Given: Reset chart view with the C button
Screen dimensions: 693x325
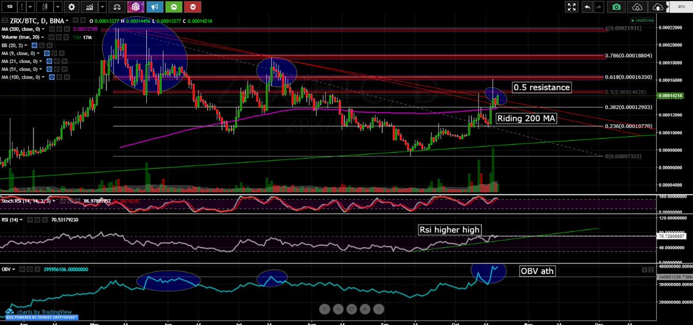Looking at the screenshot, I should [x=352, y=309].
